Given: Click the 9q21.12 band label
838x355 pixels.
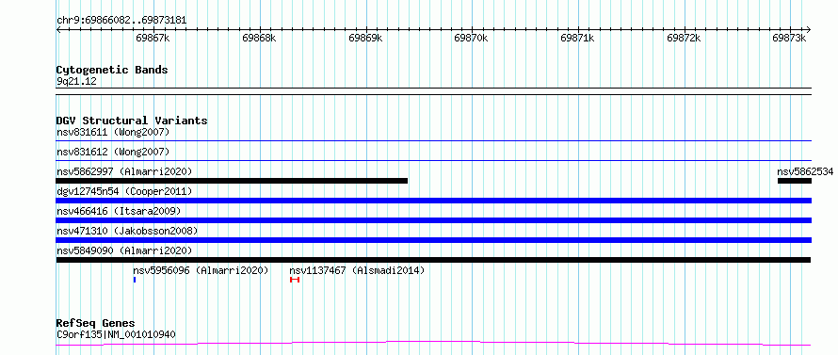Looking at the screenshot, I should [x=76, y=82].
